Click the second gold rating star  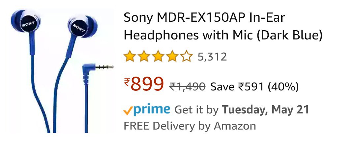click(144, 56)
